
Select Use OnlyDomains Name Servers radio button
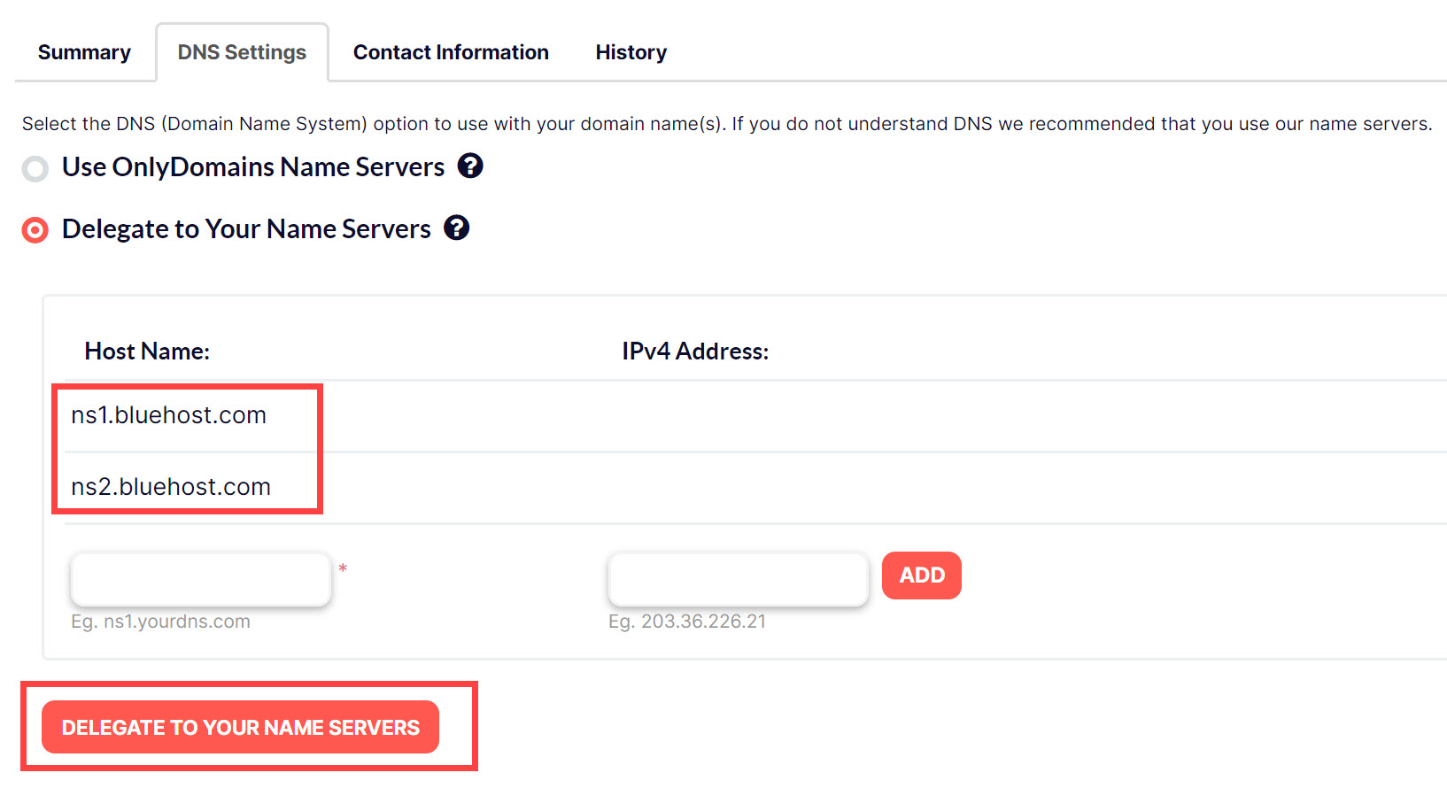pyautogui.click(x=35, y=168)
